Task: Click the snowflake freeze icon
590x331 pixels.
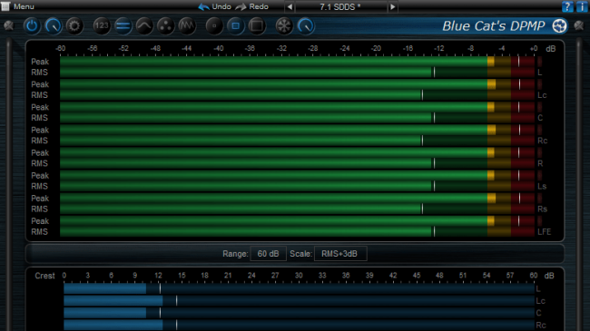Action: pos(284,26)
